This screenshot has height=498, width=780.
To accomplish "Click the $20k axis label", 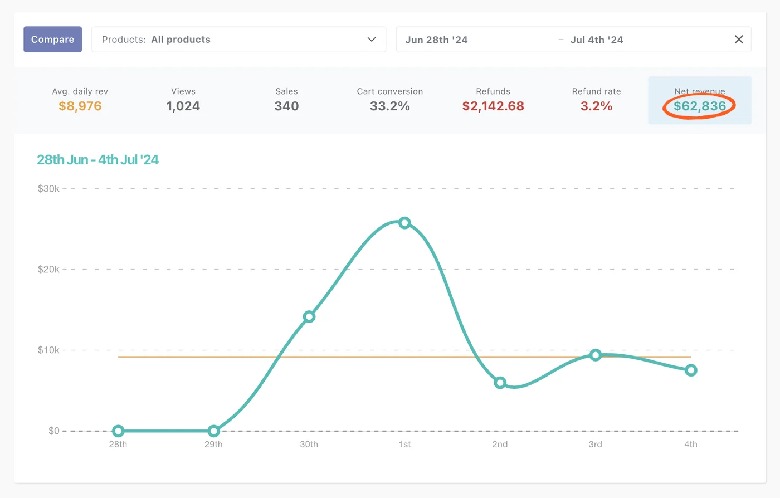I will click(x=48, y=270).
